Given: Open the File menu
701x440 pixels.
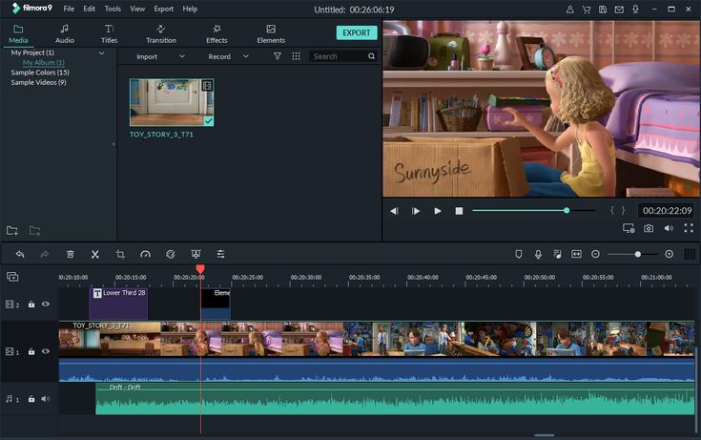Looking at the screenshot, I should 69,9.
